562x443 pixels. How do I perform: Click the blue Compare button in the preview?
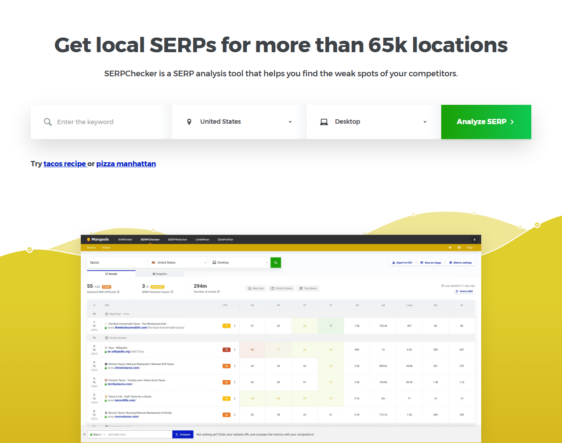(183, 435)
